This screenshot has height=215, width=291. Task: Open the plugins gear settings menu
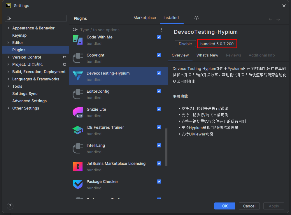click(x=197, y=18)
